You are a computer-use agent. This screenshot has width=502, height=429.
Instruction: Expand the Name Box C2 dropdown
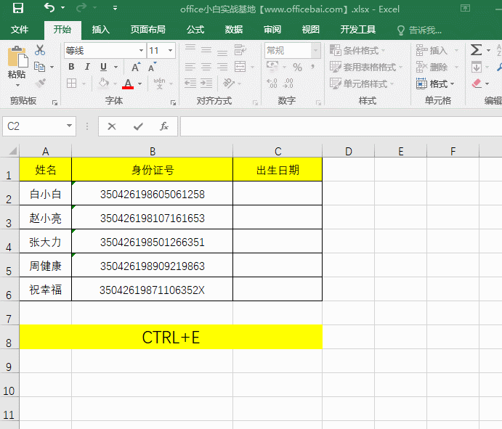(69, 126)
